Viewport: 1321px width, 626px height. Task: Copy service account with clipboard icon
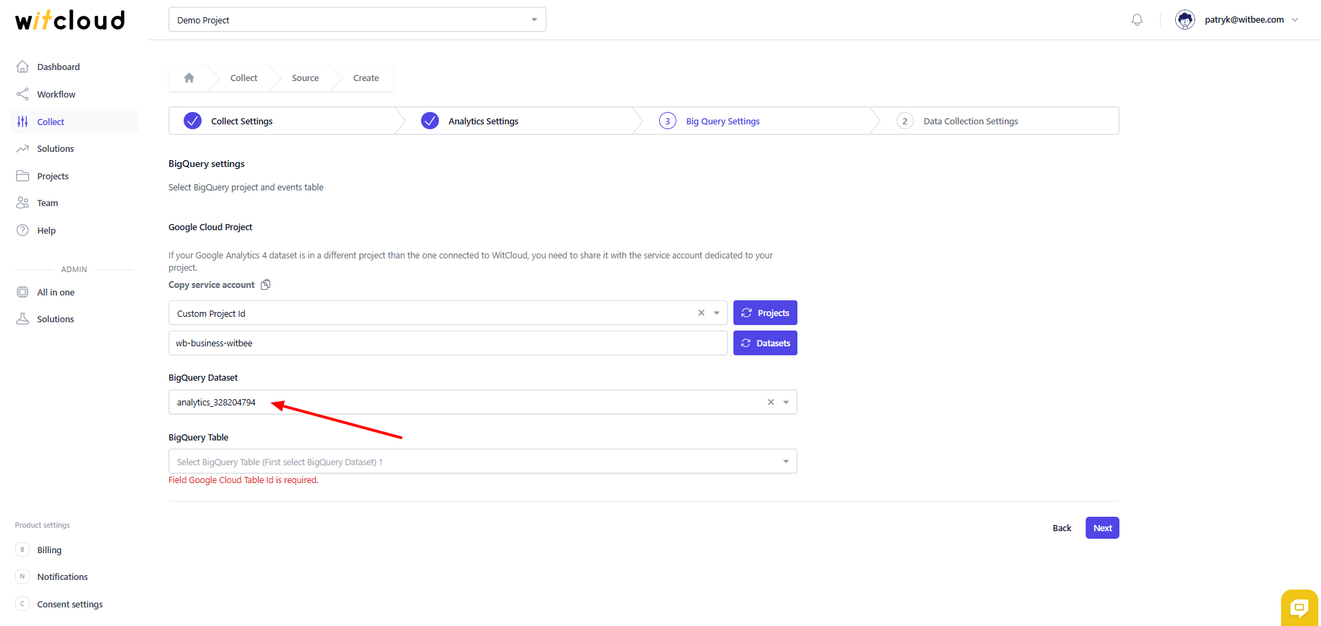266,284
